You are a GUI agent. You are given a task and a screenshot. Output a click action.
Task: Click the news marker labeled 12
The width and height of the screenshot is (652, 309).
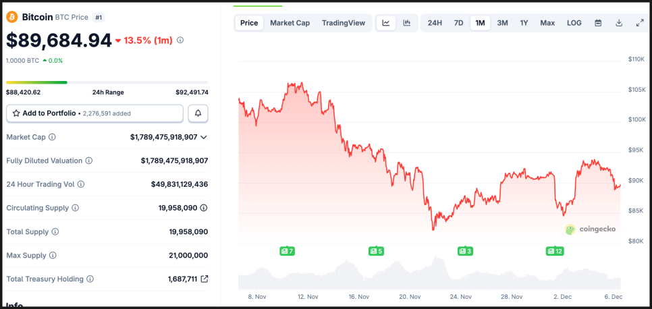555,251
